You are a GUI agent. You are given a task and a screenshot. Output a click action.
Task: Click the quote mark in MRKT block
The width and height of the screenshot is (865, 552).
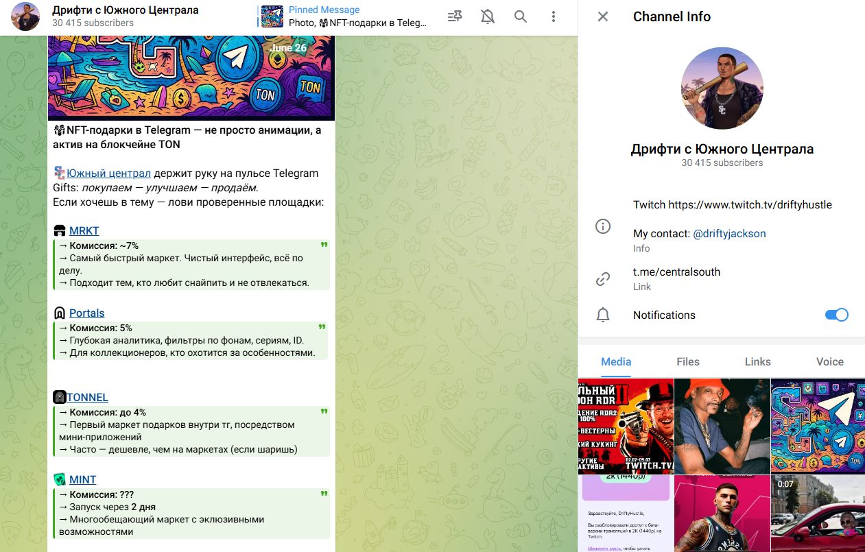point(324,245)
